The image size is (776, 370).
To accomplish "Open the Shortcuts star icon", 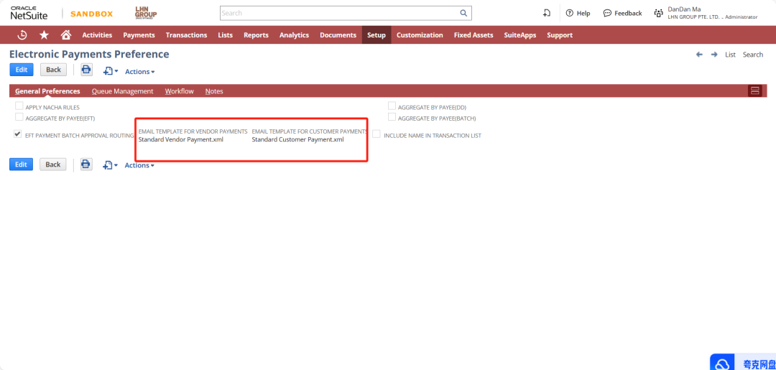I will (x=44, y=35).
